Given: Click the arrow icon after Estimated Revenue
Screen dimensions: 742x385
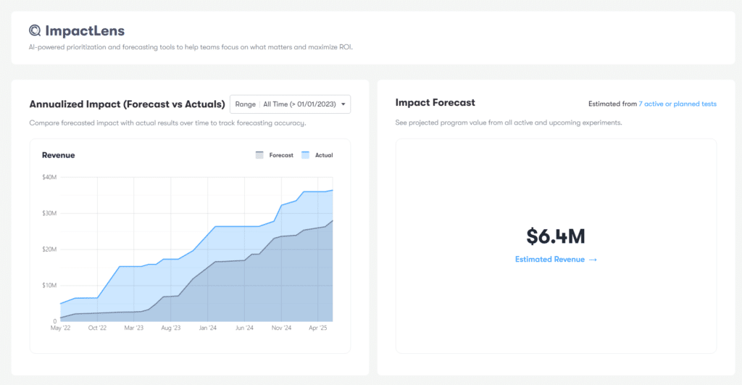Looking at the screenshot, I should pos(593,260).
